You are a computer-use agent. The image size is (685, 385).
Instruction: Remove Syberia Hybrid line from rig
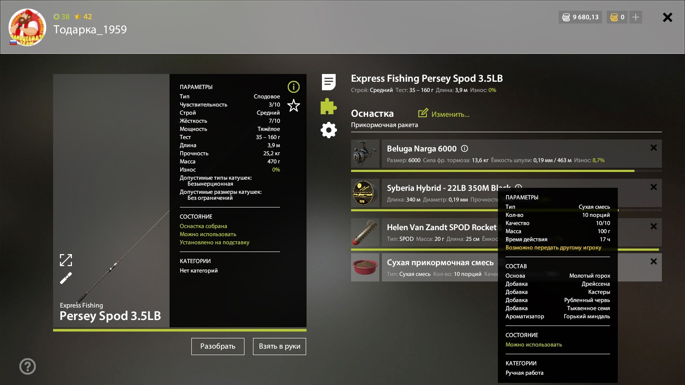pos(654,187)
